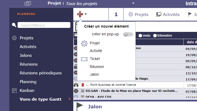Image resolution: width=197 pixels, height=111 pixels.
Task: Expand the SILGAN project row
Action: (83, 91)
